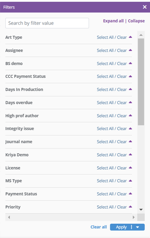
Task: Select All / Clear for MS Type
Action: 112,181
